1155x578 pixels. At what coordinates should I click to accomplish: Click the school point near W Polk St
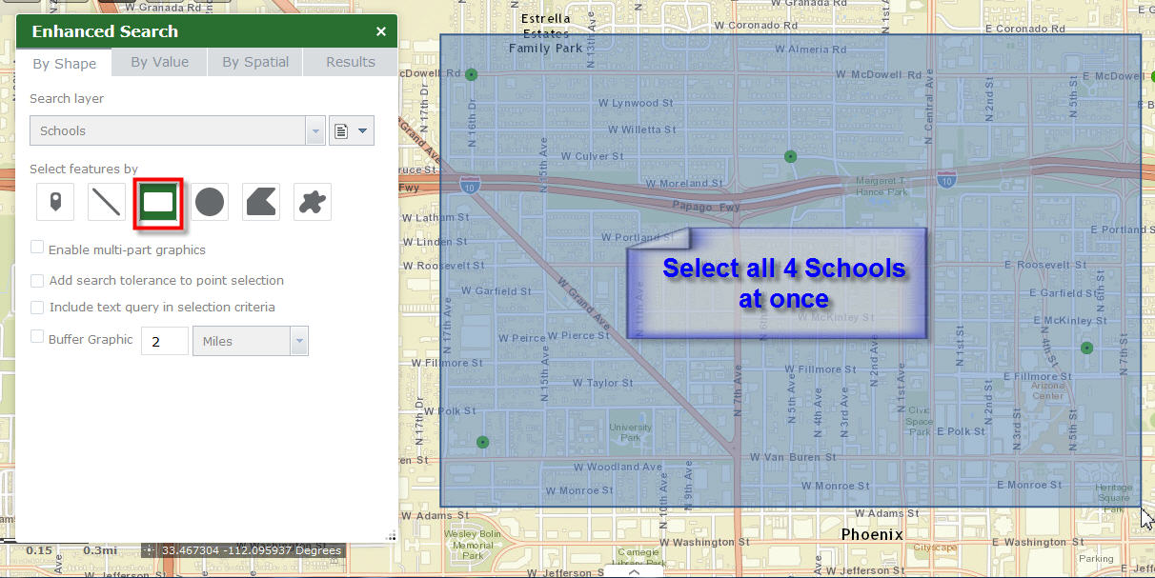coord(482,442)
